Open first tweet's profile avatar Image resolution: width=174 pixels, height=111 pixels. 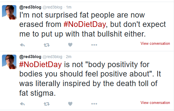(9, 12)
